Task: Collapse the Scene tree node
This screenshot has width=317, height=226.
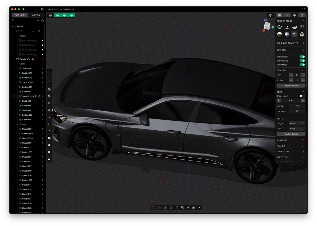Action: (x=12, y=26)
